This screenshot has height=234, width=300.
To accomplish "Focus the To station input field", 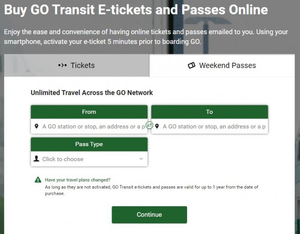I will [x=210, y=126].
